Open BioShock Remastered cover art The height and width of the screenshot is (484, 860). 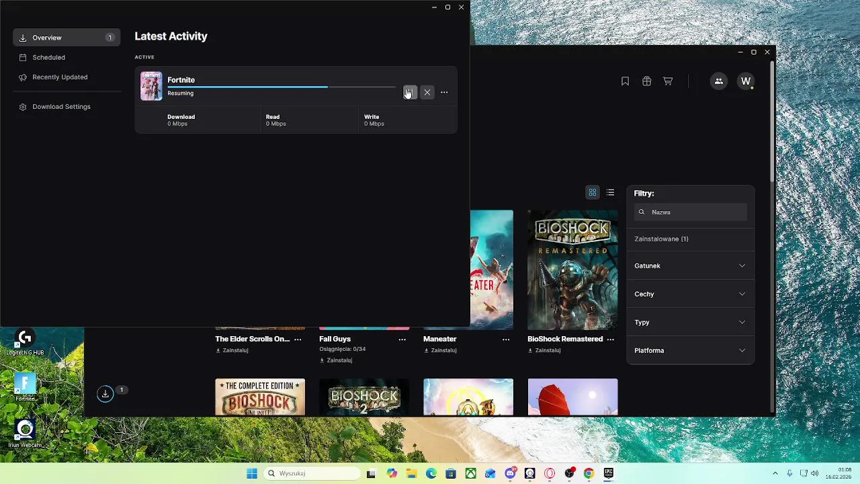click(572, 270)
